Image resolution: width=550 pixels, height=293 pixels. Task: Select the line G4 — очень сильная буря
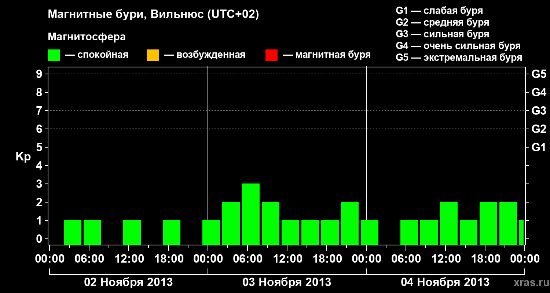tap(458, 46)
